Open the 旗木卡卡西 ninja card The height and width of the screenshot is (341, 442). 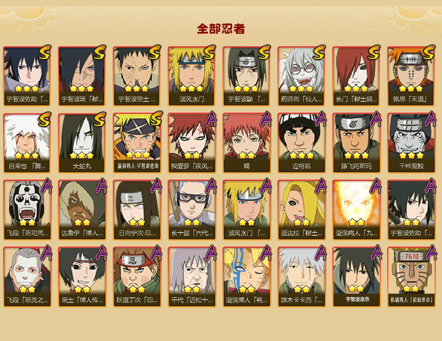(301, 277)
